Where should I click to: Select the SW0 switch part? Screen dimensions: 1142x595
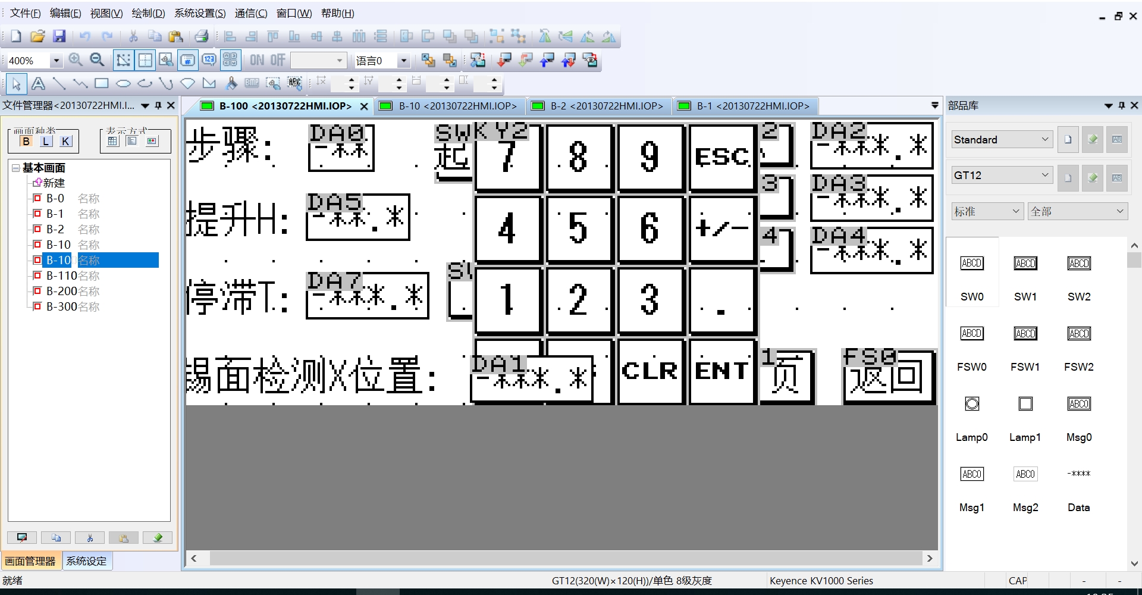(972, 272)
